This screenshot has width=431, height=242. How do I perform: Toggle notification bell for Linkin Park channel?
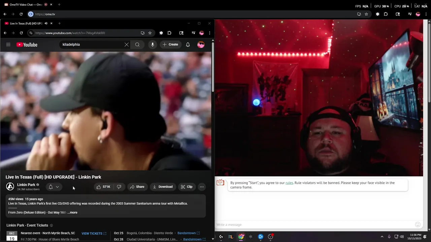[x=54, y=187]
